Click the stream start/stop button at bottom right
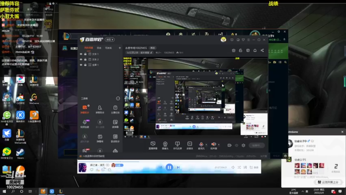The image size is (346, 195). [256, 145]
